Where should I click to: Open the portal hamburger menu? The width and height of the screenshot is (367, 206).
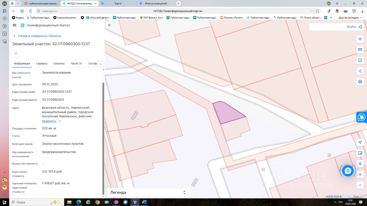[15, 25]
